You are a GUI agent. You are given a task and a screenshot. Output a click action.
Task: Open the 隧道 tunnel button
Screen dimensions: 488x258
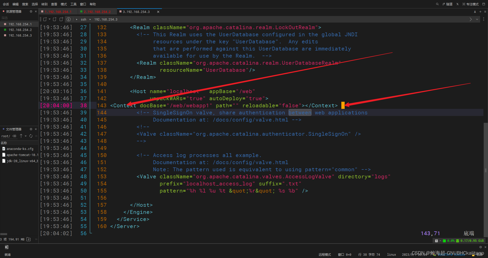pyautogui.click(x=448, y=4)
